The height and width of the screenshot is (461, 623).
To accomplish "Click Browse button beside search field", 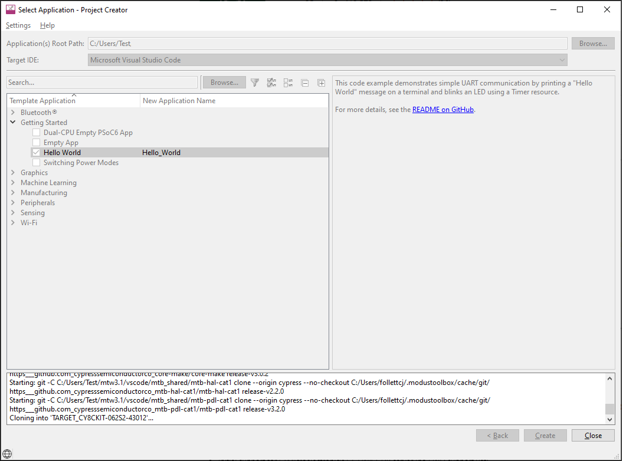I will (x=225, y=83).
